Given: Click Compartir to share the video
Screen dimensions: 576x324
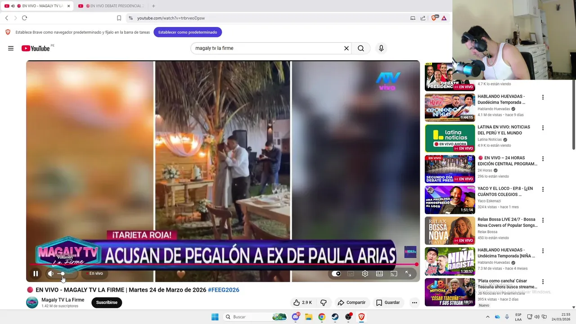Looking at the screenshot, I should tap(351, 302).
